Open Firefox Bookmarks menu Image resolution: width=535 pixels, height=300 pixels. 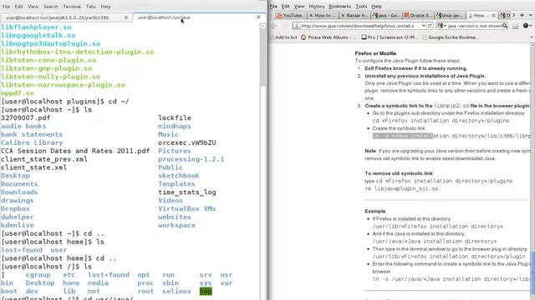(x=340, y=7)
